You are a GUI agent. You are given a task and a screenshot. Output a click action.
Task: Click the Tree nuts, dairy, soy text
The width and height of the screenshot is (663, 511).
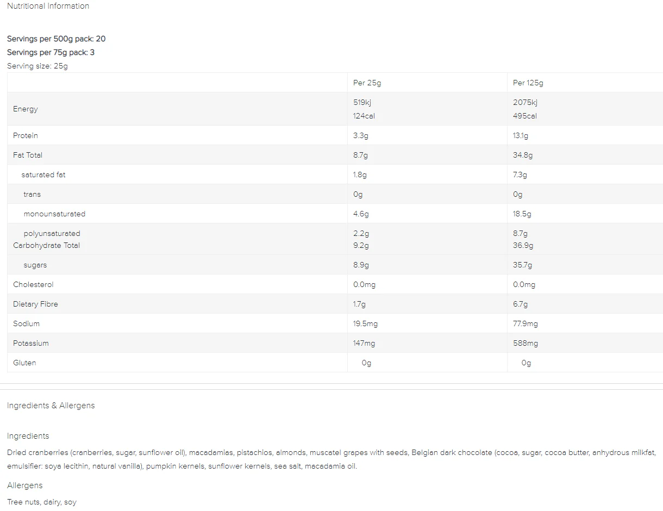click(42, 502)
